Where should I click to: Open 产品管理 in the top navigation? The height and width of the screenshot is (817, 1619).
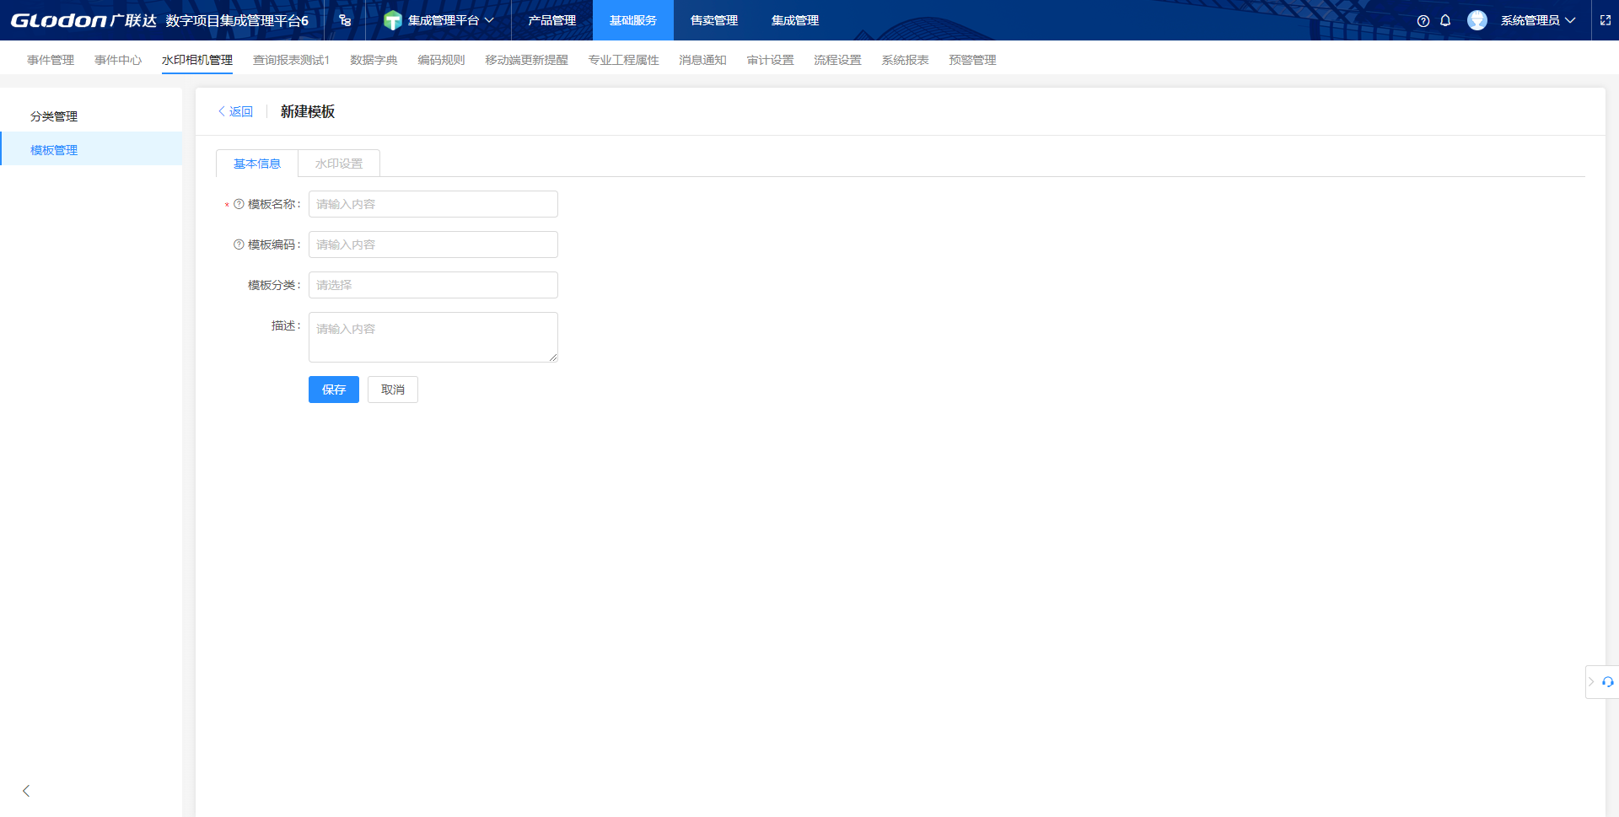tap(552, 21)
